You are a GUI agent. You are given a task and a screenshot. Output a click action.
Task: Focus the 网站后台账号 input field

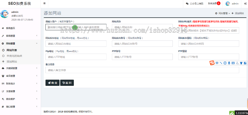coord(142,44)
